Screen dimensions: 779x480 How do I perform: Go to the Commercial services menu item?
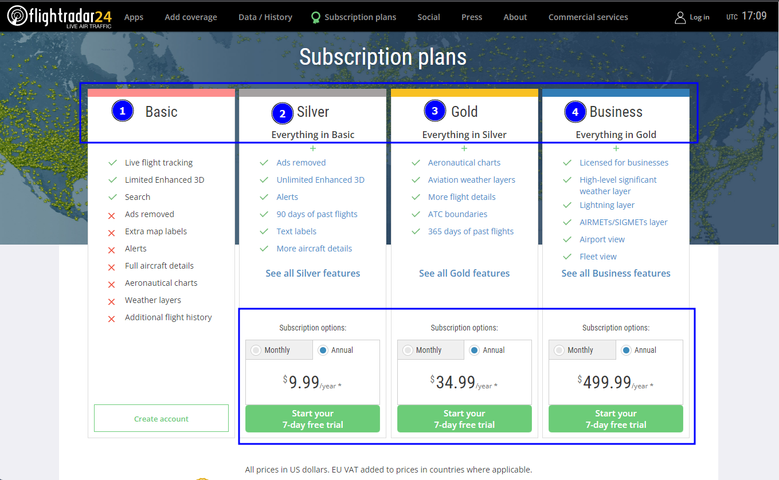(588, 17)
